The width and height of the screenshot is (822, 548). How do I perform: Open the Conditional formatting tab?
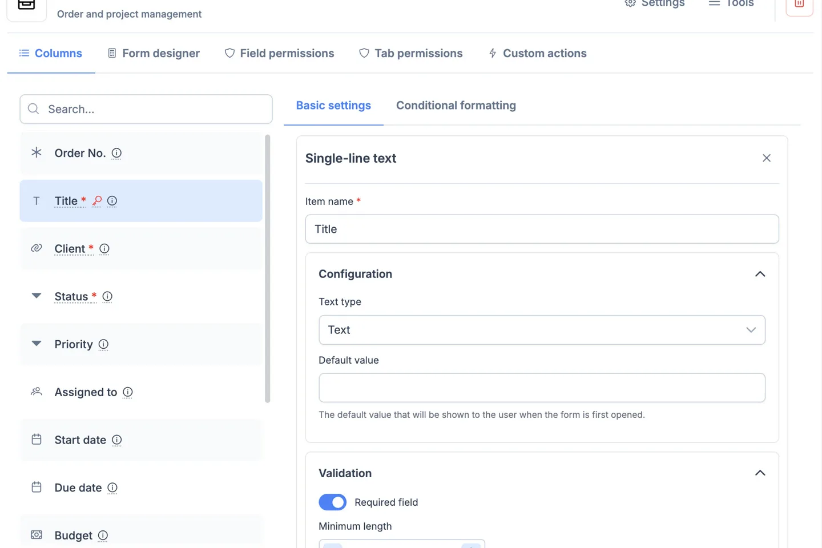click(456, 105)
